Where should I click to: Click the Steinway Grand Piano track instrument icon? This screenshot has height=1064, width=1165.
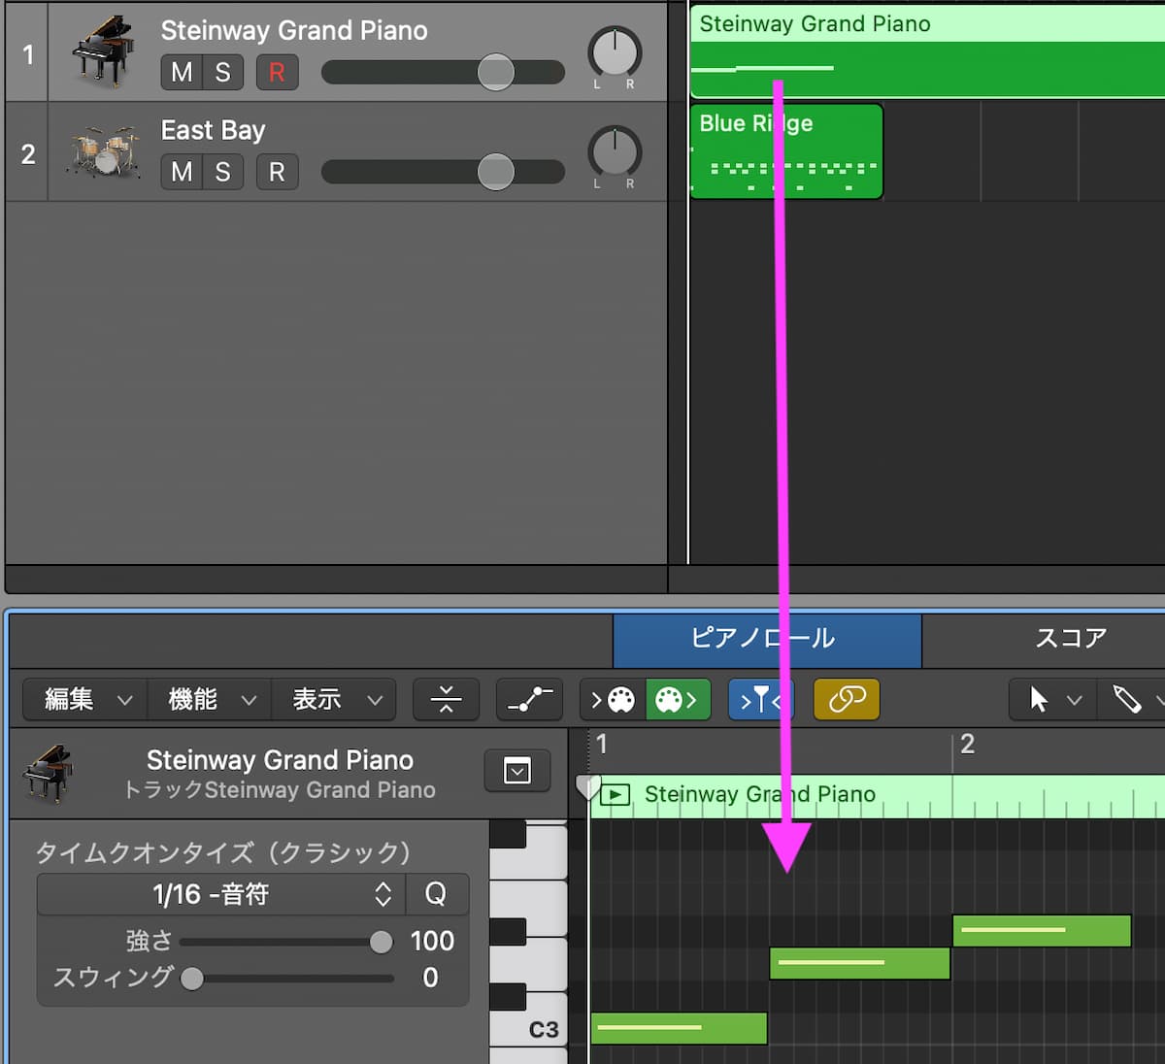click(103, 50)
